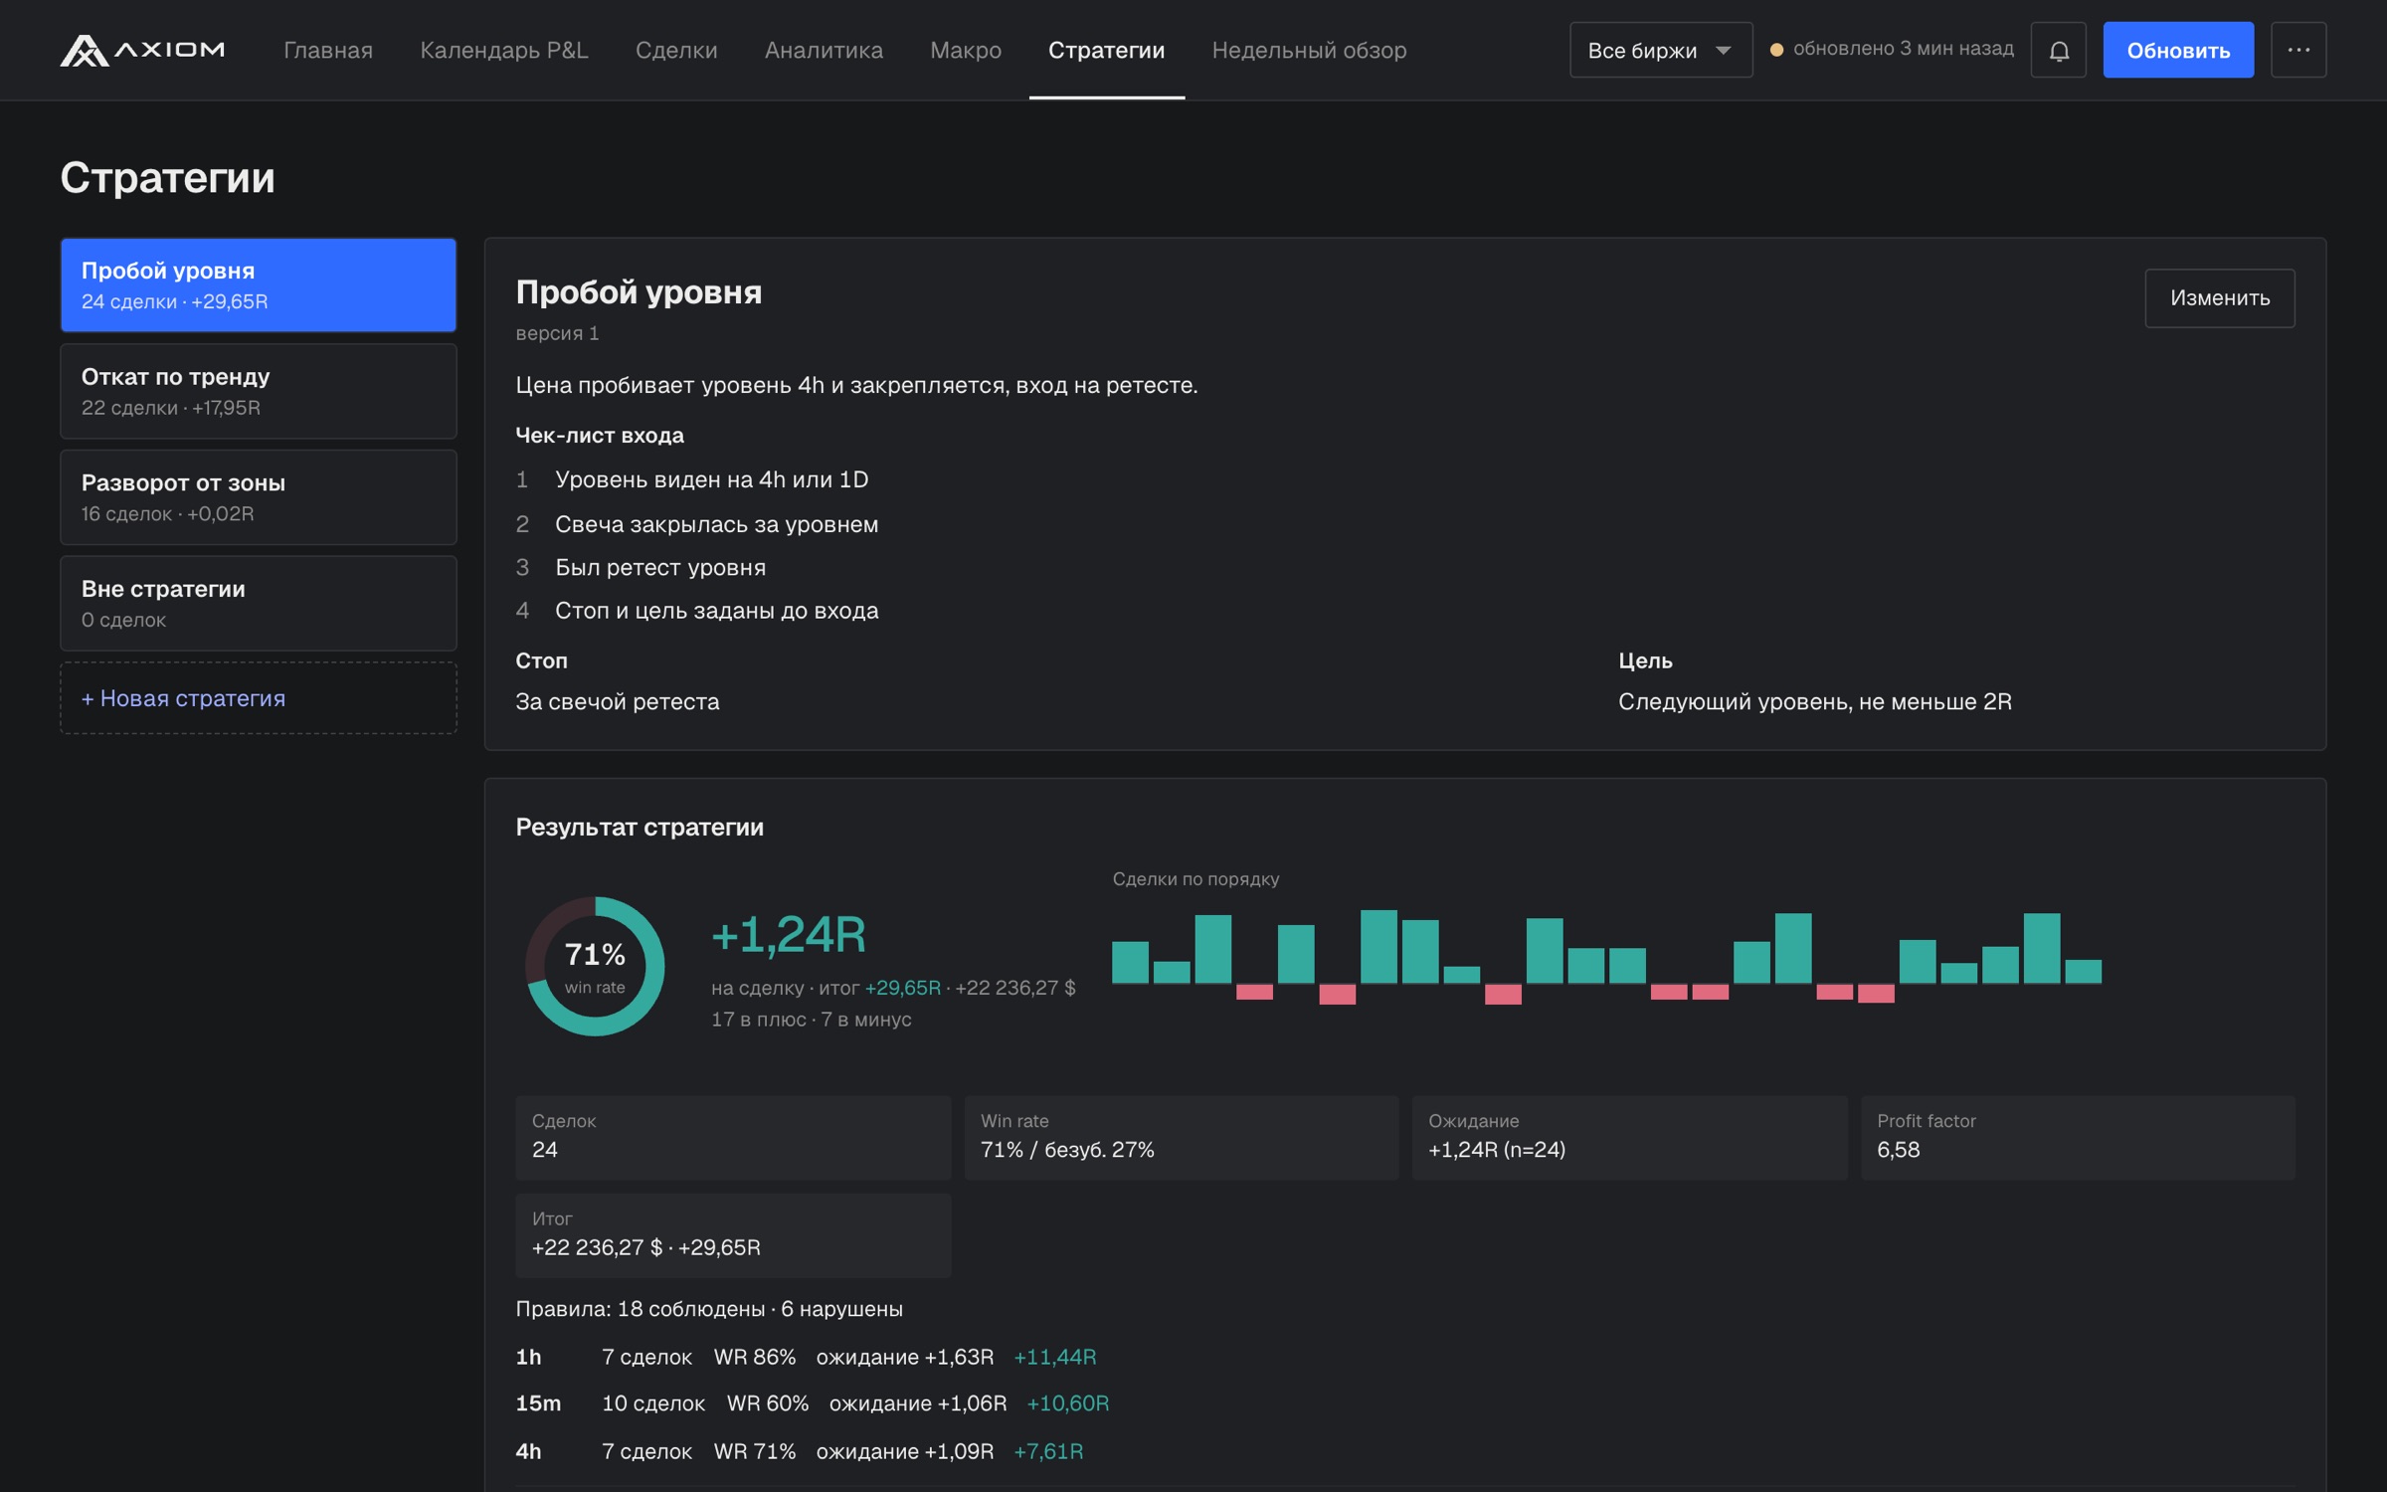Click the Win rate 71% stat card
The height and width of the screenshot is (1492, 2387).
tap(1182, 1137)
